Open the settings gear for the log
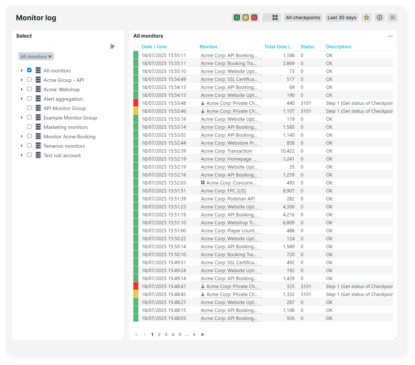Viewport: 415px width, 365px height. [x=379, y=17]
